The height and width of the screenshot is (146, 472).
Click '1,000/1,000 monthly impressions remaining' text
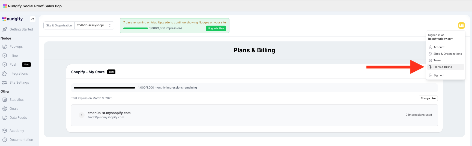pos(168,88)
